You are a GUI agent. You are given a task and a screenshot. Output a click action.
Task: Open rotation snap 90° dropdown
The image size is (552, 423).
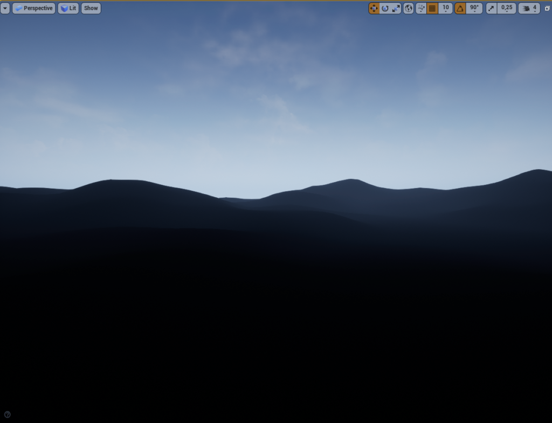pos(474,8)
